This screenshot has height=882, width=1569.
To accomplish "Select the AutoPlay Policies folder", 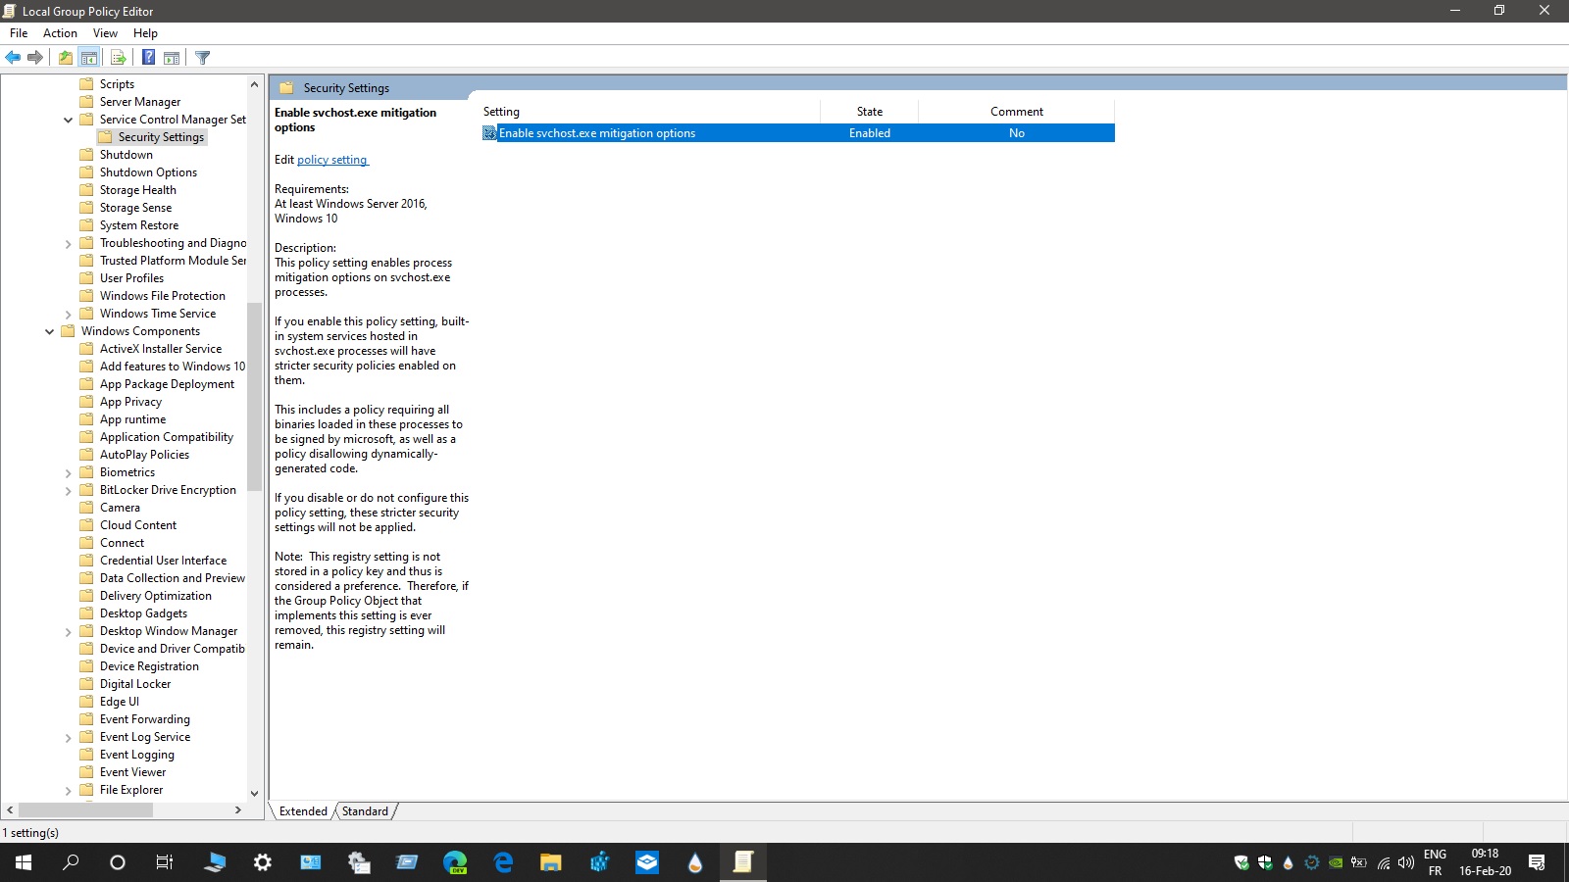I will coord(144,455).
